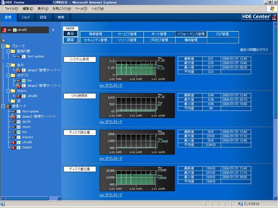
Task: Open the ファイル(F) menu
Action: tap(11, 8)
